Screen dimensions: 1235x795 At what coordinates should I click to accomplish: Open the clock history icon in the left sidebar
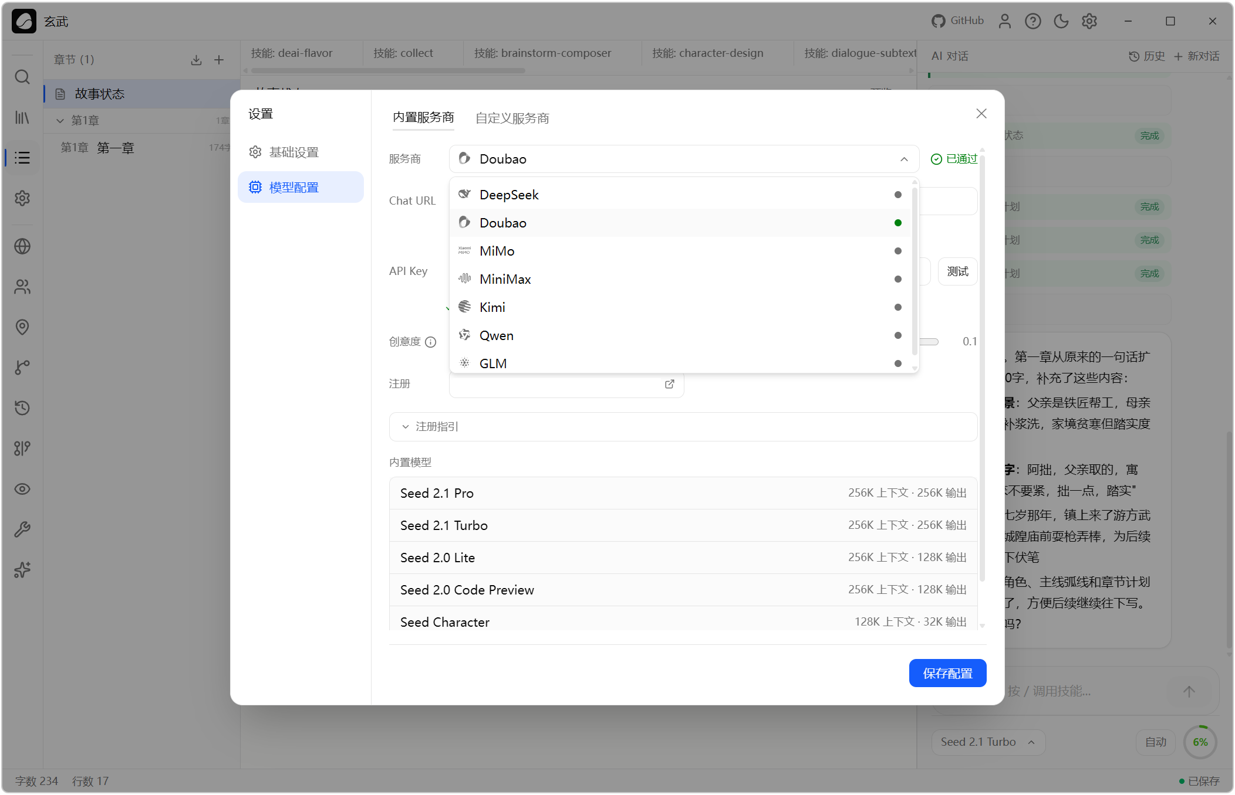pyautogui.click(x=22, y=408)
